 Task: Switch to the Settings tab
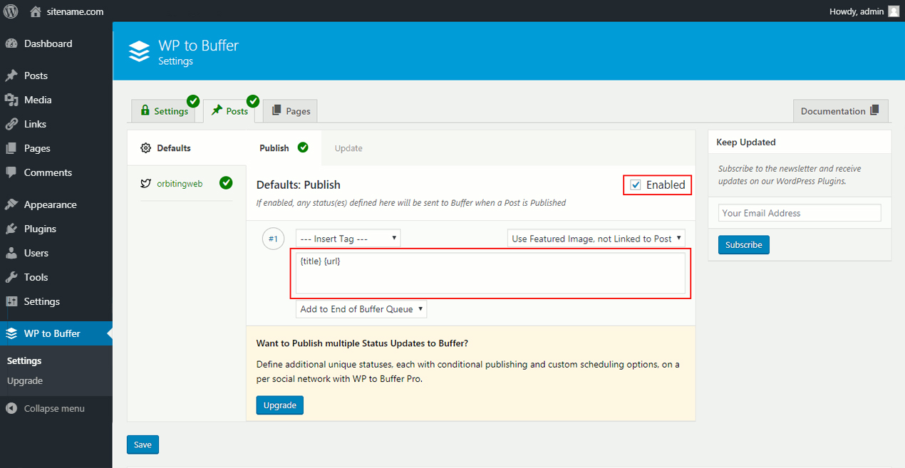point(165,111)
